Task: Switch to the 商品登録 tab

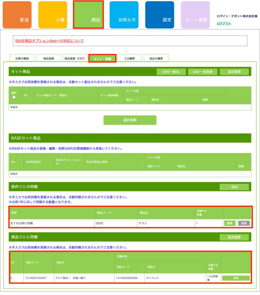Action: 49,58
